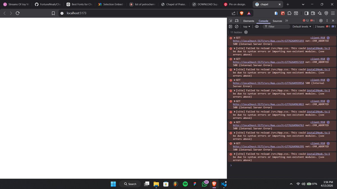Screen dimensions: 337x189
Task: Switch to the Streams Of Joy tab
Action: coord(16,4)
